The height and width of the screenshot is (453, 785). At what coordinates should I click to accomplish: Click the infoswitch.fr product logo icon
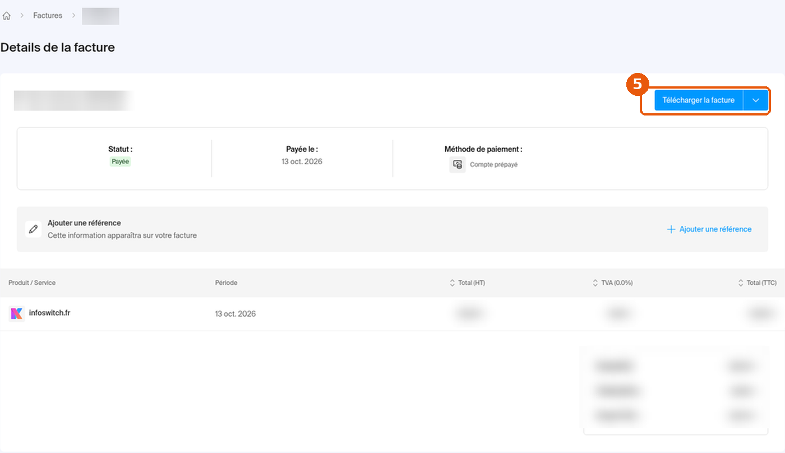[x=16, y=313]
